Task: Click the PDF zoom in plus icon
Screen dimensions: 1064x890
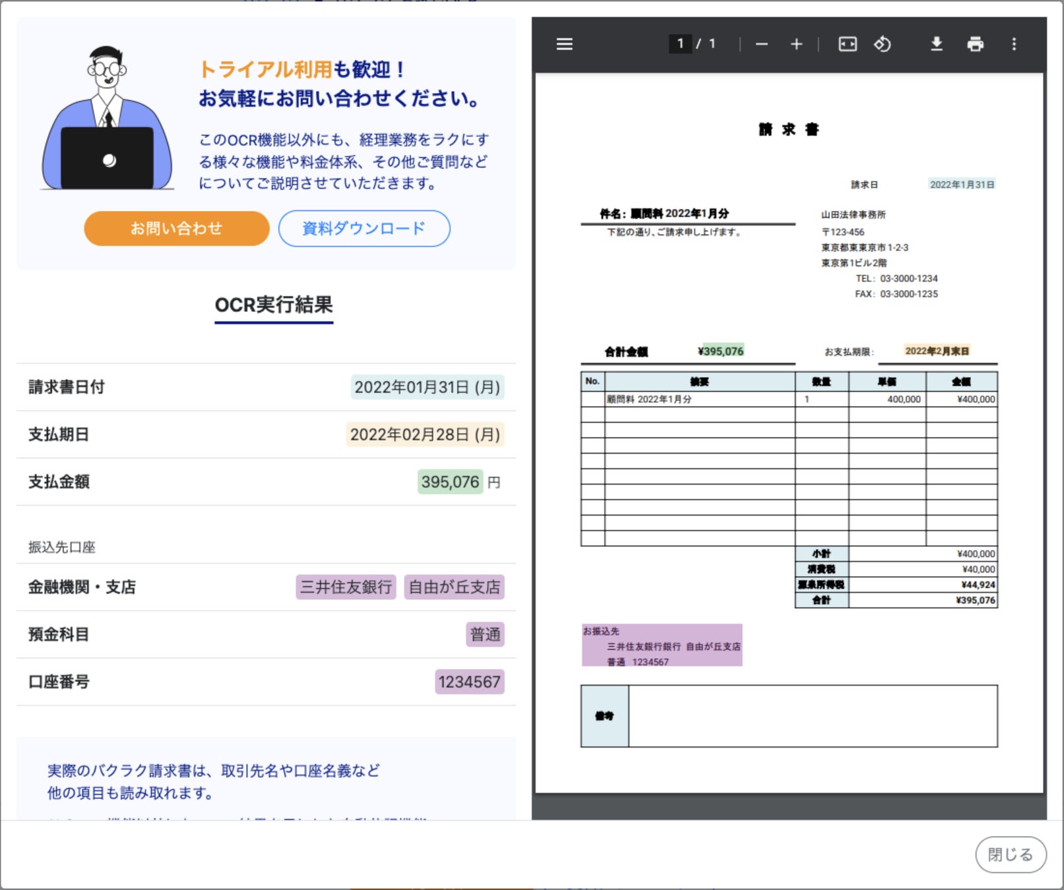Action: click(796, 44)
